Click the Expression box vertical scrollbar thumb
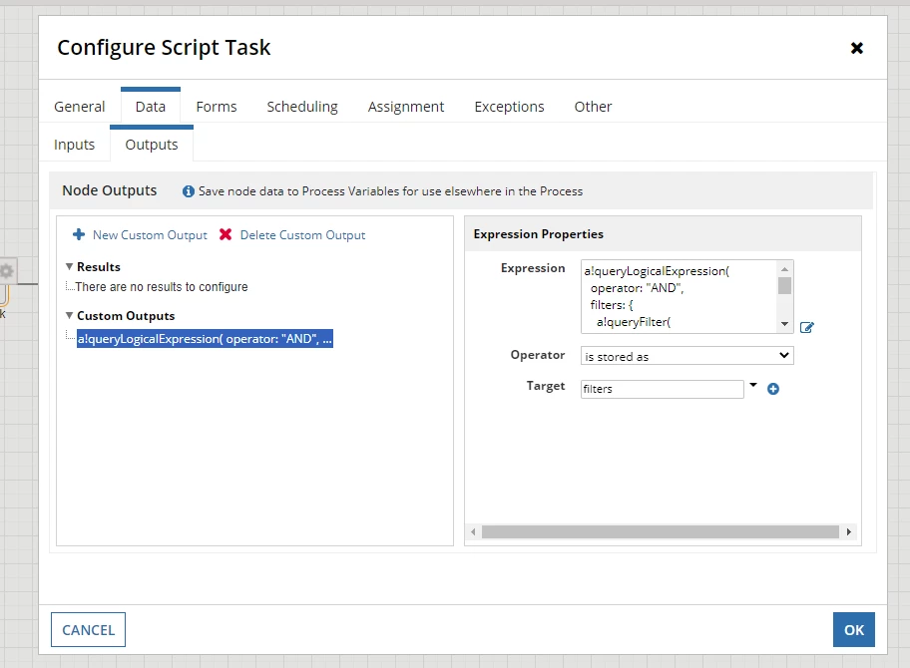This screenshot has width=910, height=668. (x=784, y=286)
